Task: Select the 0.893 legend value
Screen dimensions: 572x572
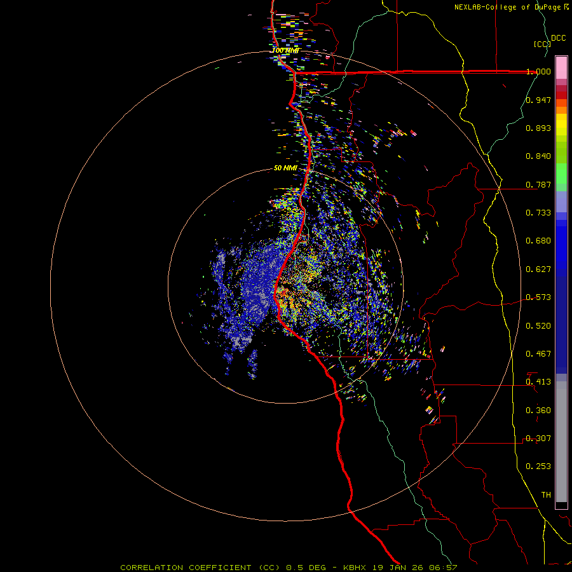Action: 538,128
